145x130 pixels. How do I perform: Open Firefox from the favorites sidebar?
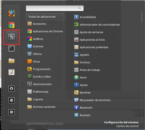tap(11, 13)
